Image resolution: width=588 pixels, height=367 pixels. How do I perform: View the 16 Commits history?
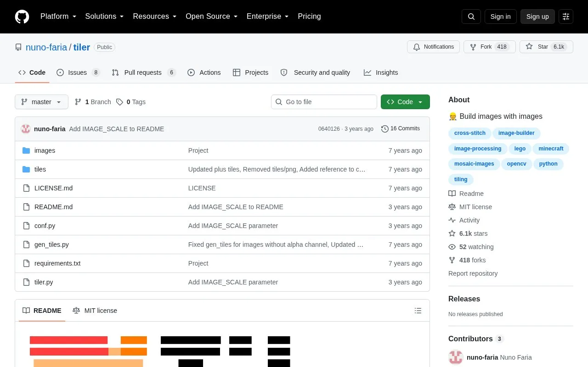click(x=401, y=129)
